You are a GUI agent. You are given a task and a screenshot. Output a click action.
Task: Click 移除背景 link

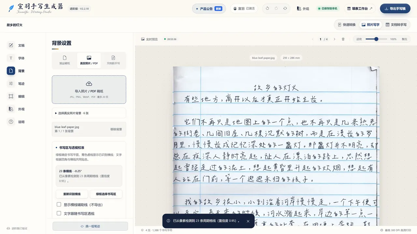116,129
